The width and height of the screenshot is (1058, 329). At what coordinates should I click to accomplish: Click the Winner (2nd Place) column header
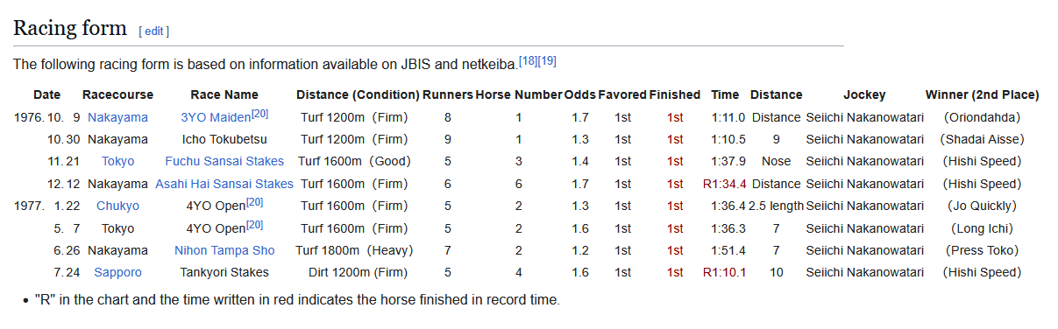click(x=982, y=94)
